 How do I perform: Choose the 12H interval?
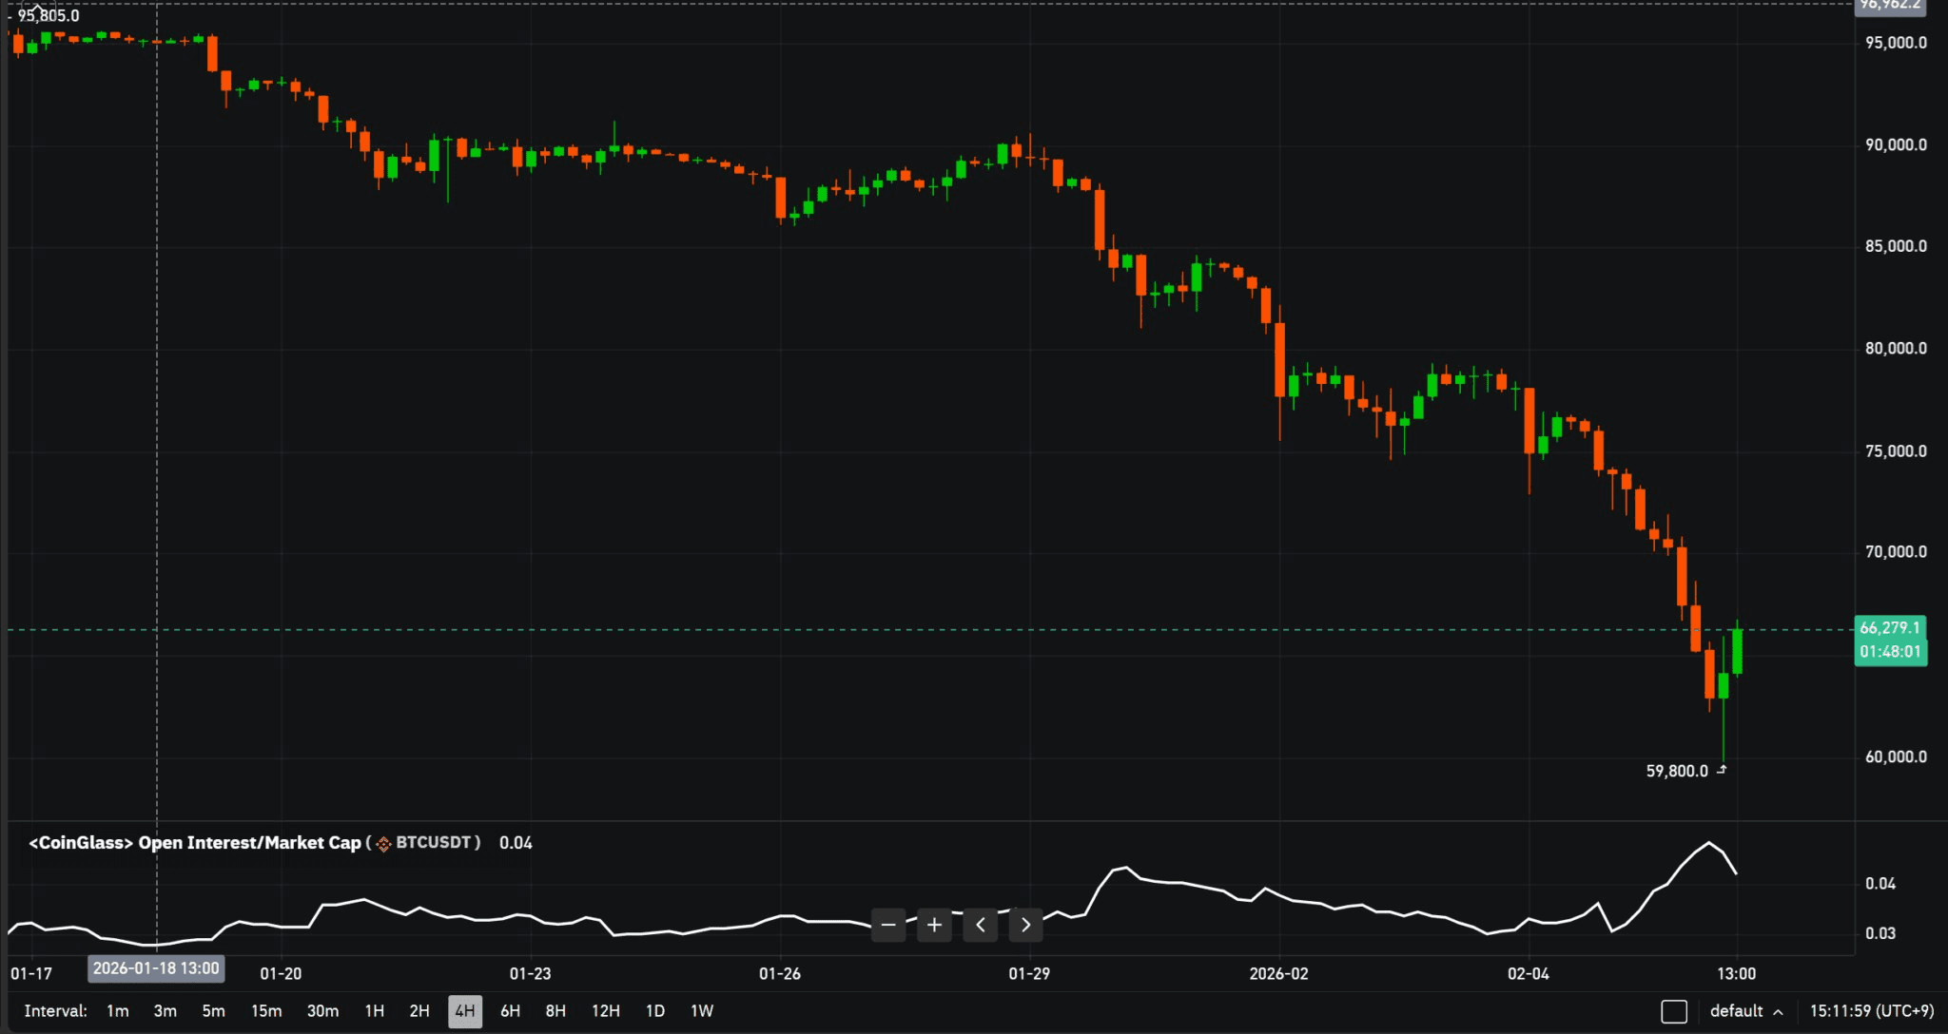605,1011
